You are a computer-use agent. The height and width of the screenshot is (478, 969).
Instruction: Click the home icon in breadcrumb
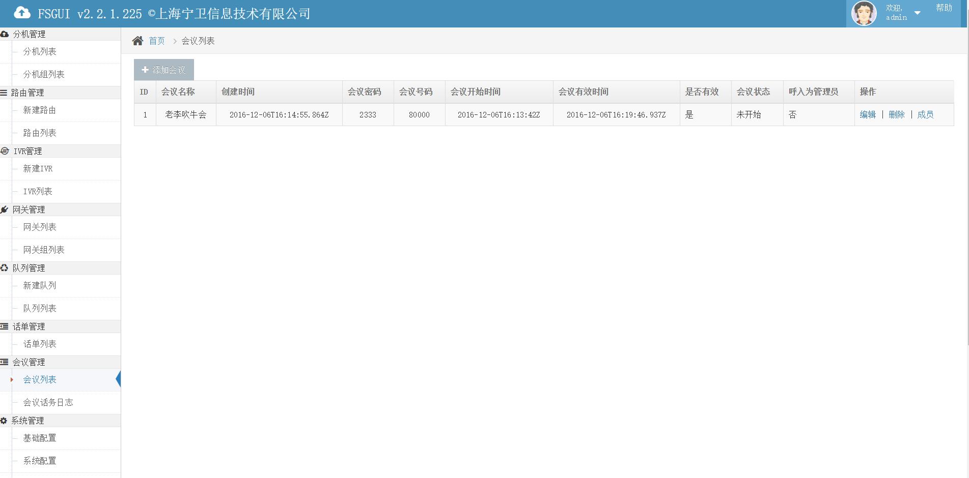tap(137, 41)
